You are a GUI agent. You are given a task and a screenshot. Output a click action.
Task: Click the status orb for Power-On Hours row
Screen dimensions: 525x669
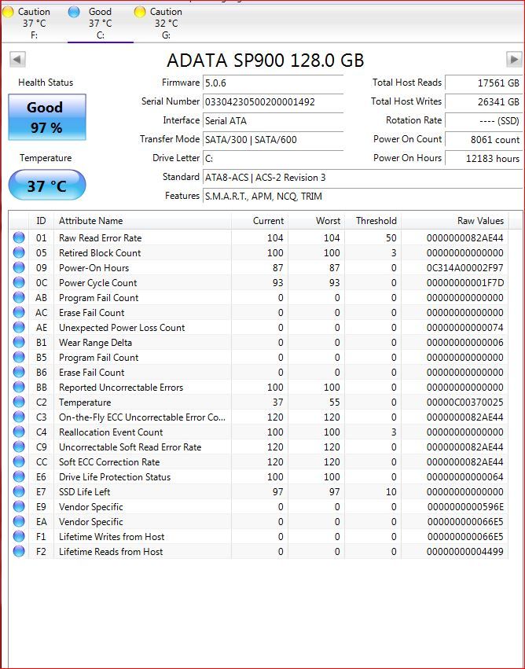point(19,267)
